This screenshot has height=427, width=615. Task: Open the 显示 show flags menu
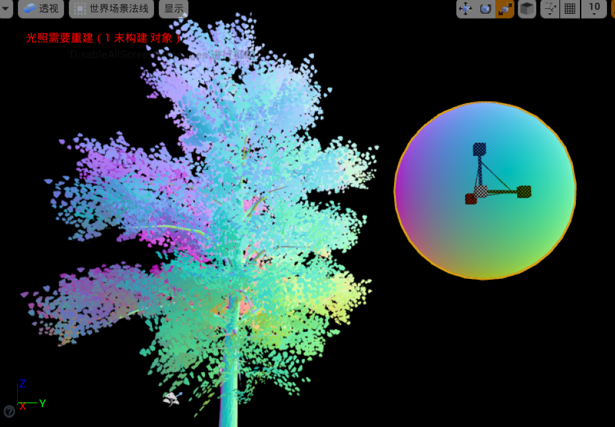[173, 9]
